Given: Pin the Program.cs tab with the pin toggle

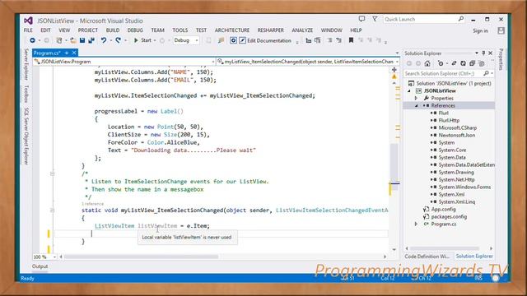Looking at the screenshot, I should pos(67,53).
